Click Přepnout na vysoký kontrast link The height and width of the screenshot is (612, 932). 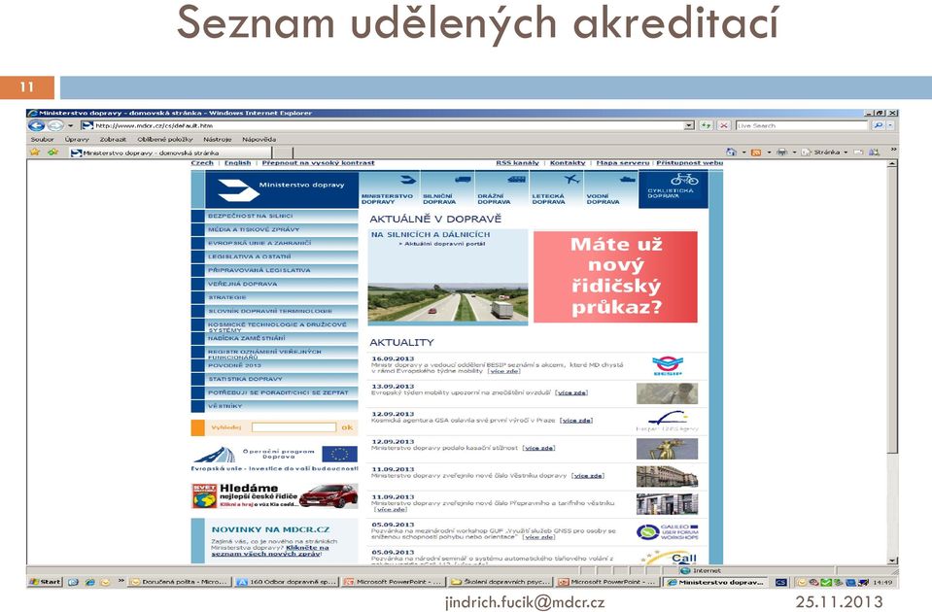tap(318, 163)
